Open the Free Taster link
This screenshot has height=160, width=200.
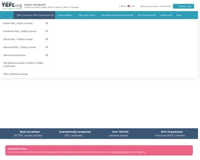pos(165,6)
